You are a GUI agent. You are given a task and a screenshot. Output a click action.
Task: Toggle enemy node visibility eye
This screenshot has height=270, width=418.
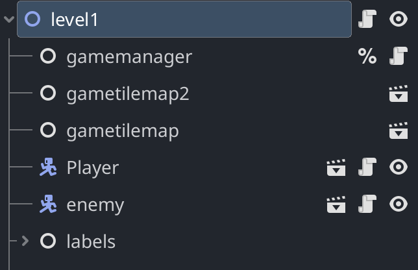pos(399,204)
